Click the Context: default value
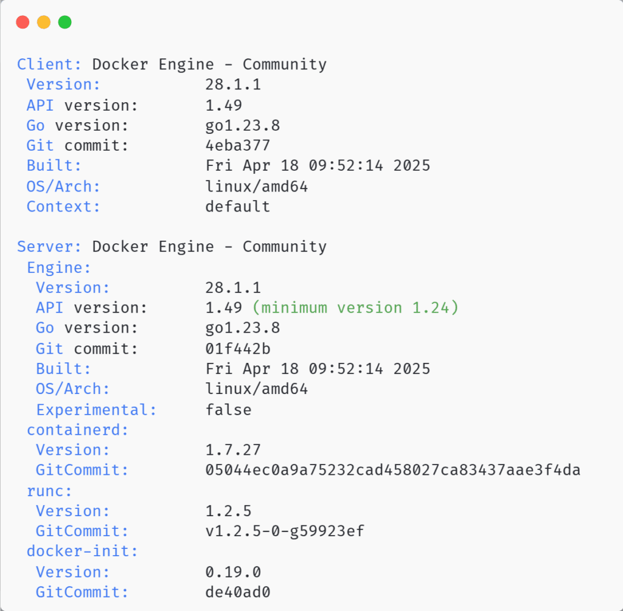 point(237,206)
